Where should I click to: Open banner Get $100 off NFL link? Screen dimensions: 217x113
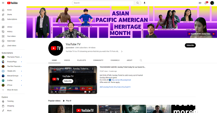[201, 34]
